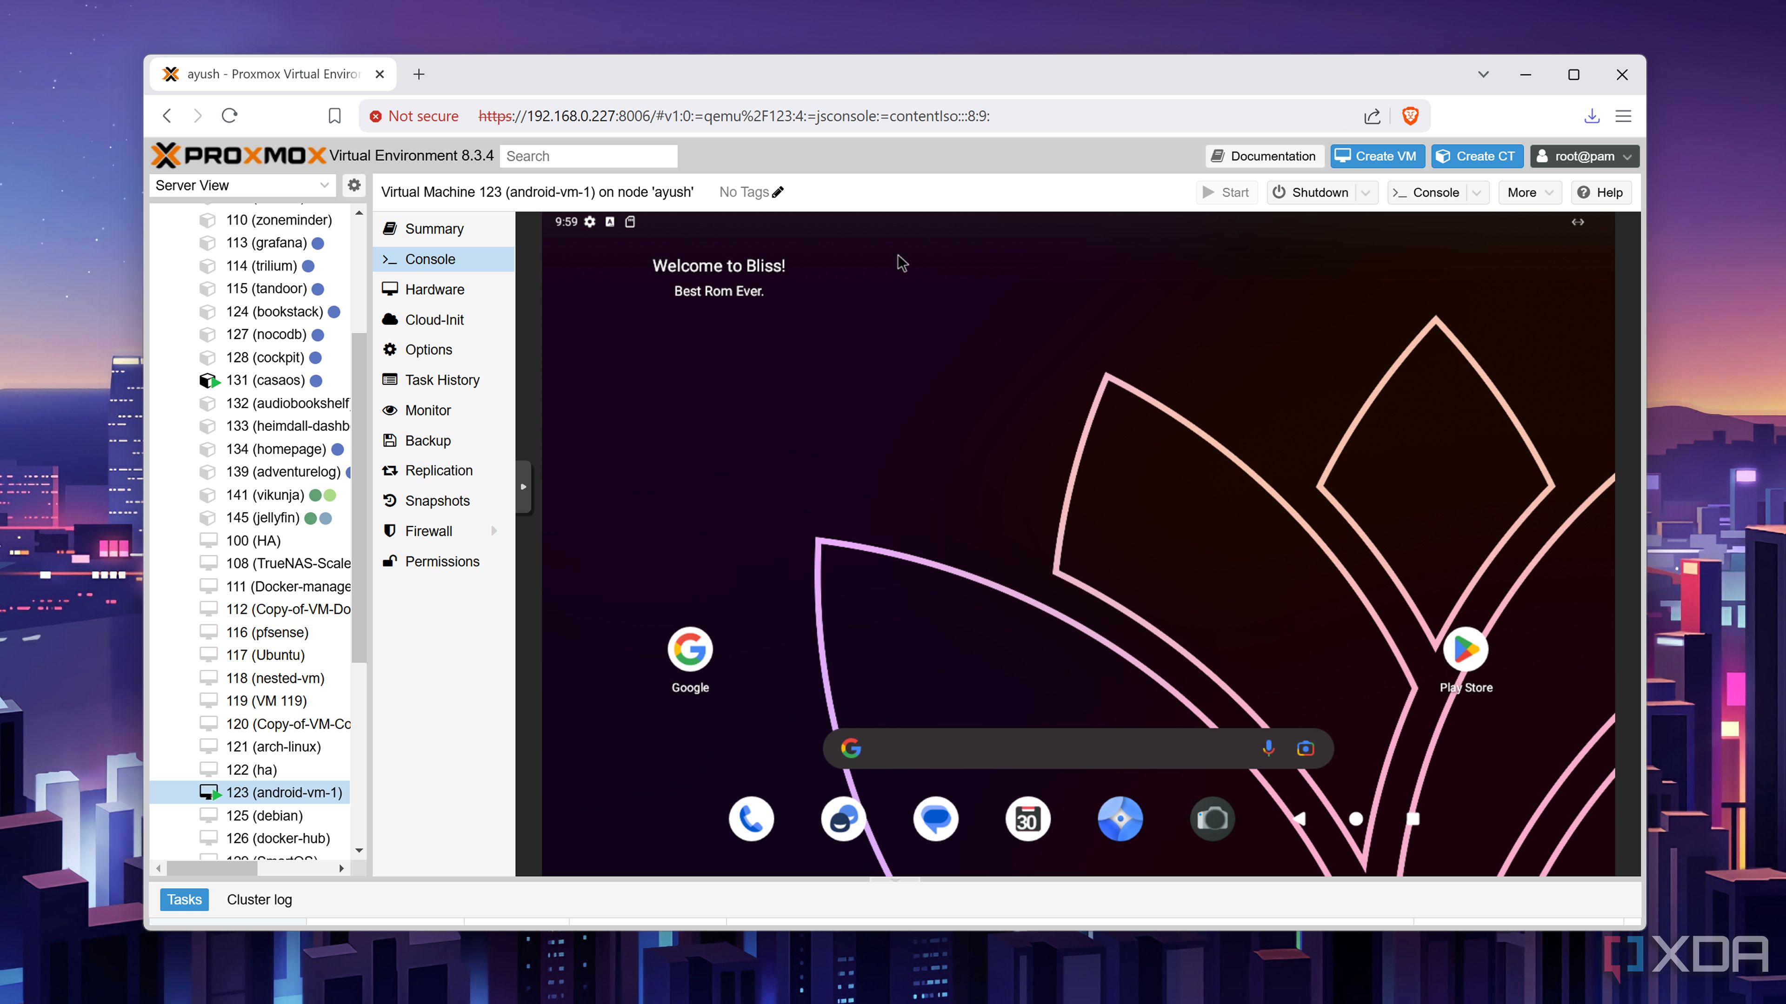This screenshot has width=1786, height=1004.
Task: Expand the Shutdown dropdown arrow
Action: click(x=1365, y=192)
